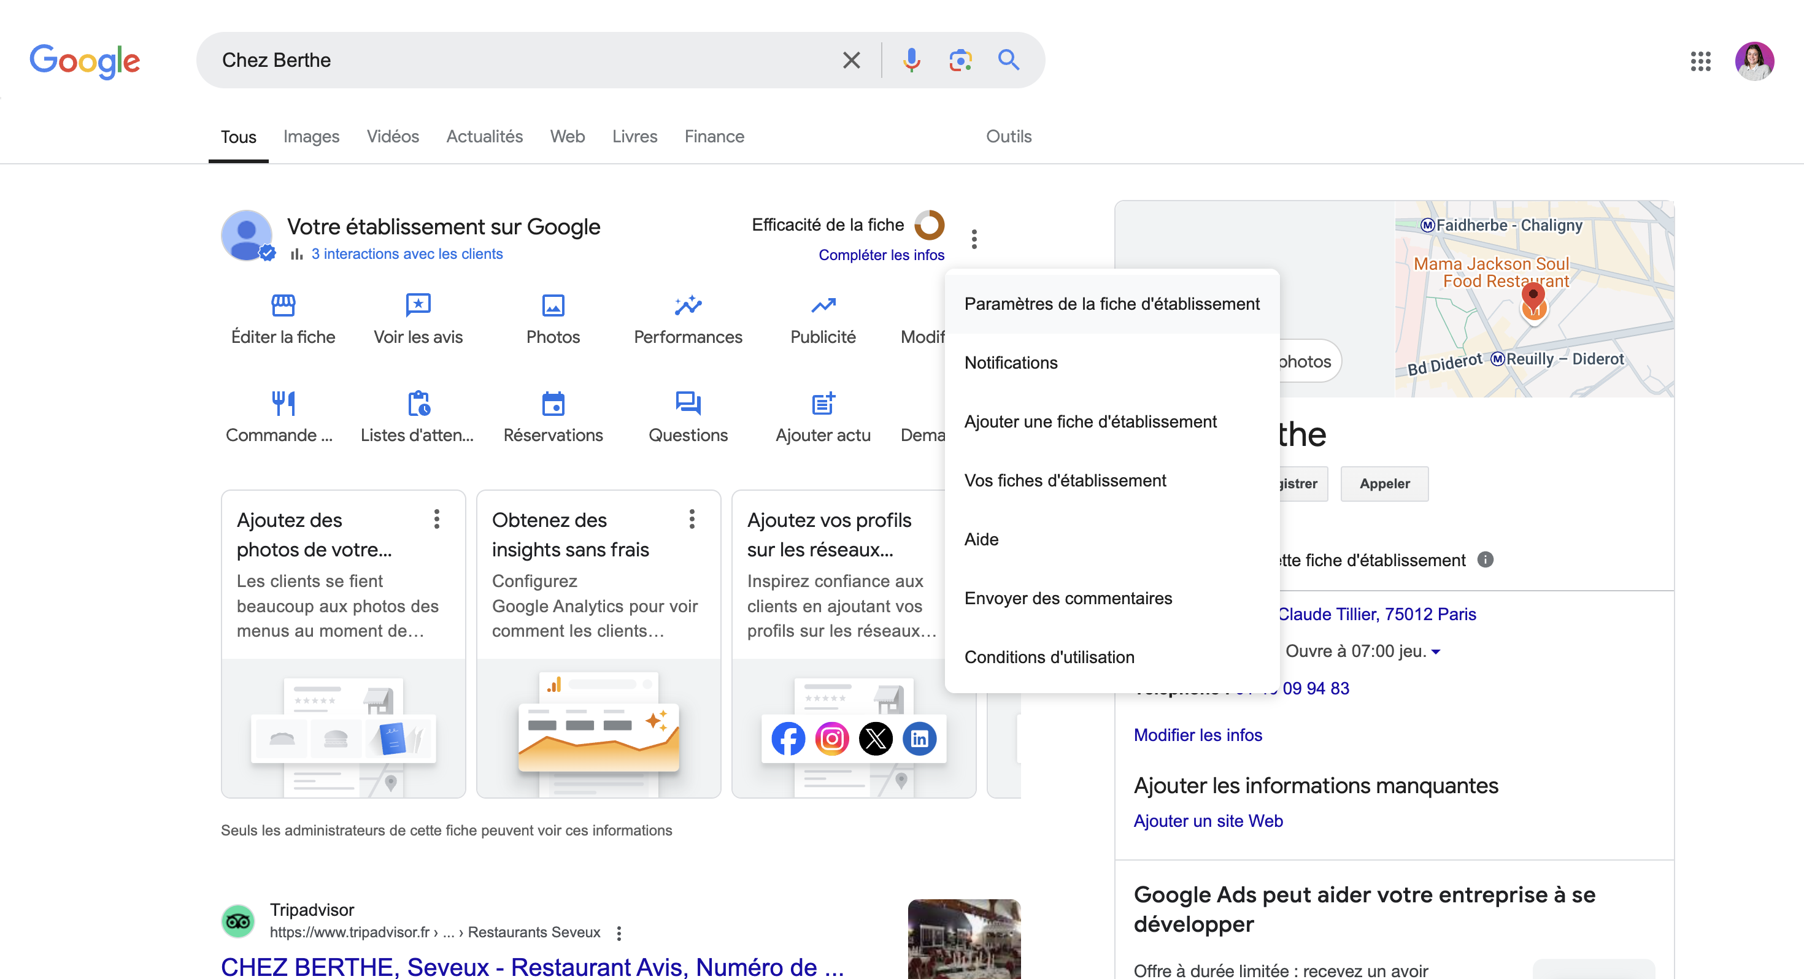Viewport: 1804px width, 979px height.
Task: Click the business profile avatar with badge
Action: pos(247,236)
